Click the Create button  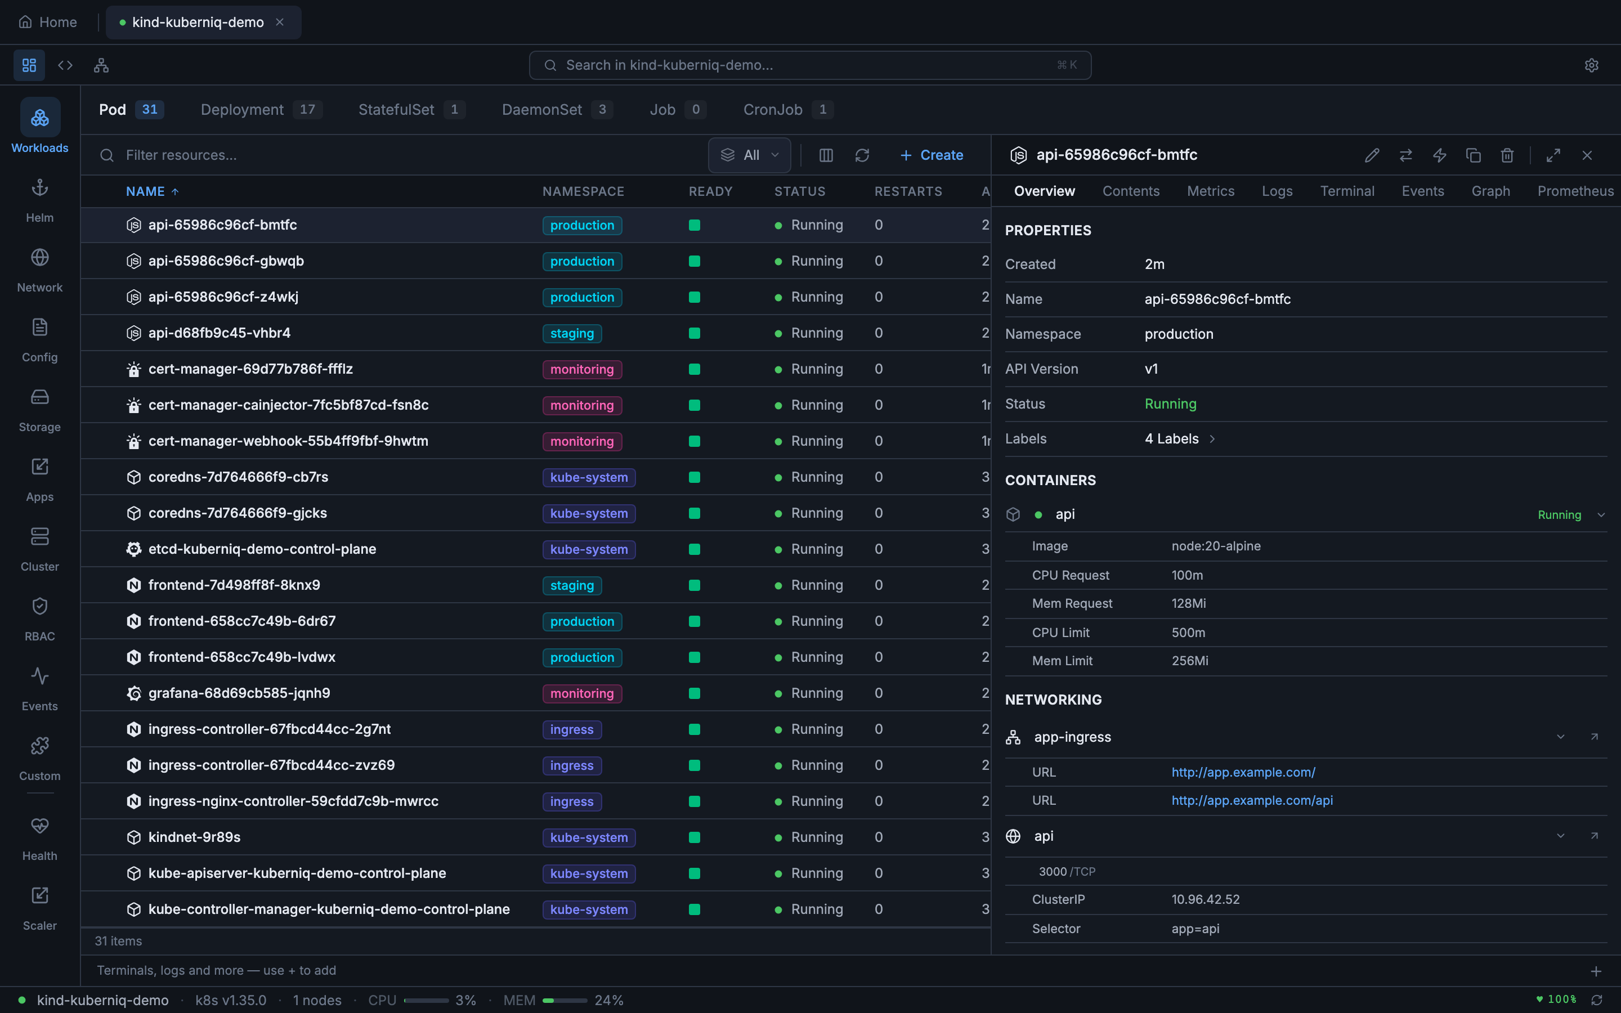click(x=932, y=155)
